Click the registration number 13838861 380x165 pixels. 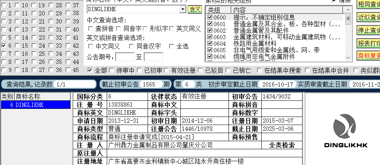pos(120,105)
